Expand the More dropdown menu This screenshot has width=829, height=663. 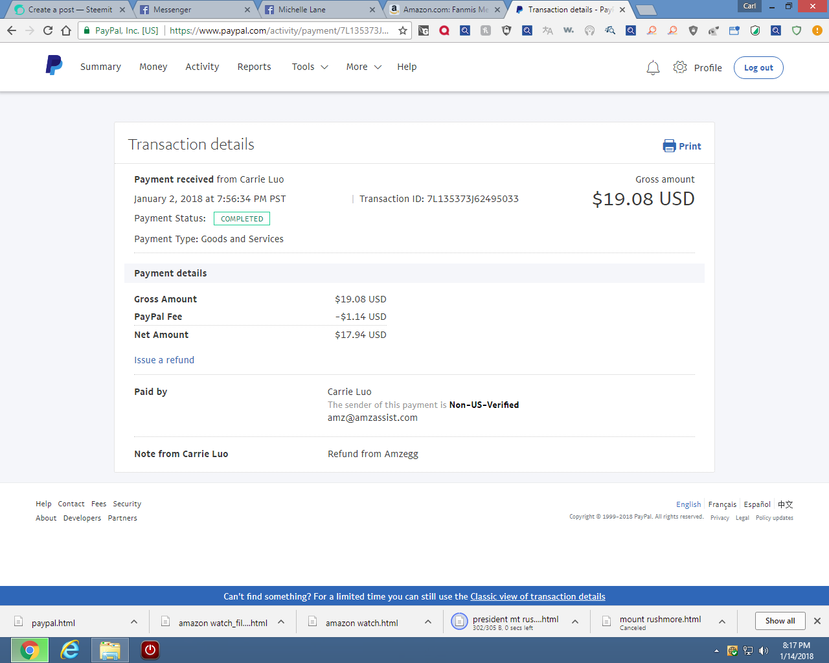(x=364, y=67)
